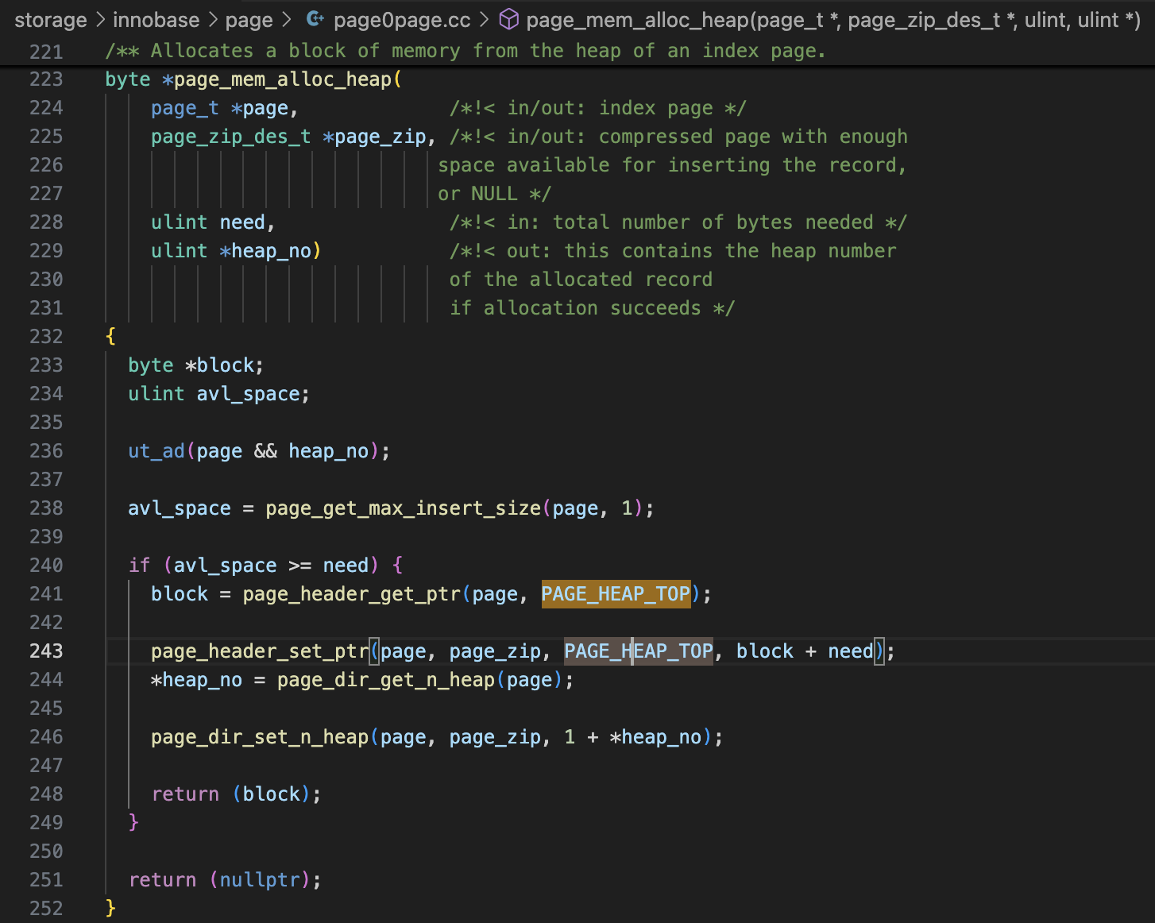This screenshot has width=1155, height=923.
Task: Click 'need' parameter on line 228
Action: (x=242, y=222)
